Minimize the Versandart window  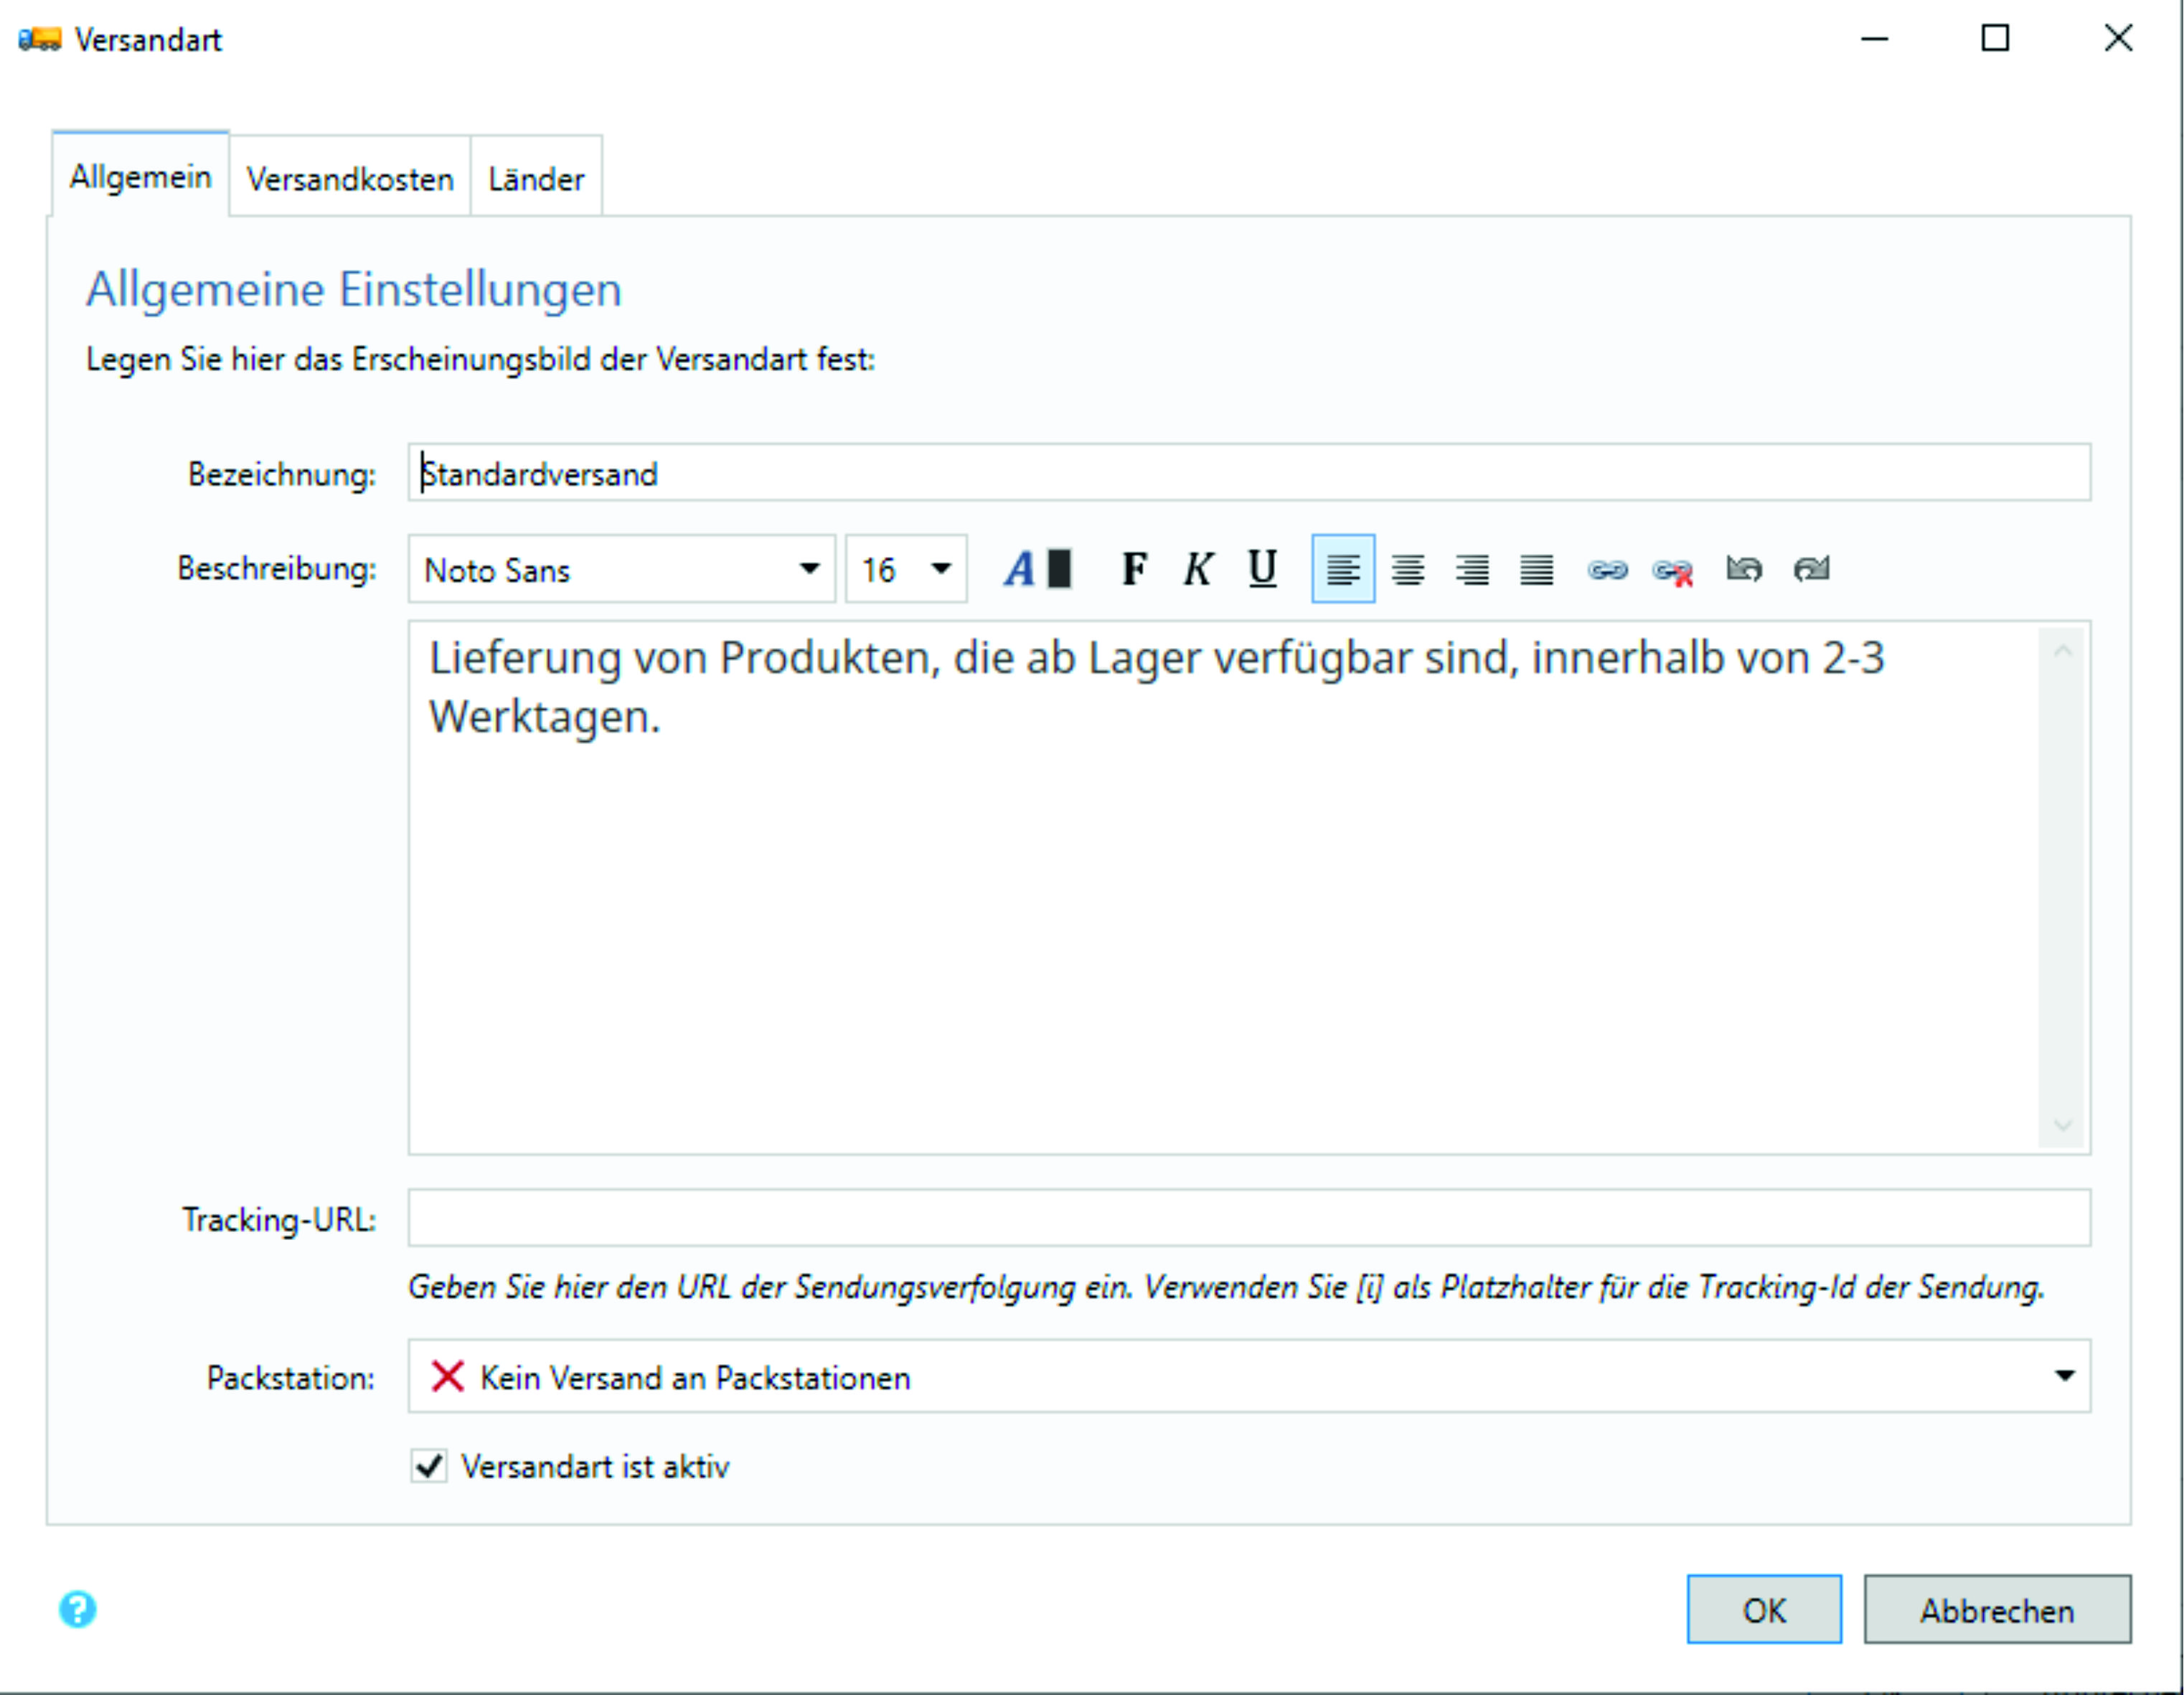pos(1875,38)
